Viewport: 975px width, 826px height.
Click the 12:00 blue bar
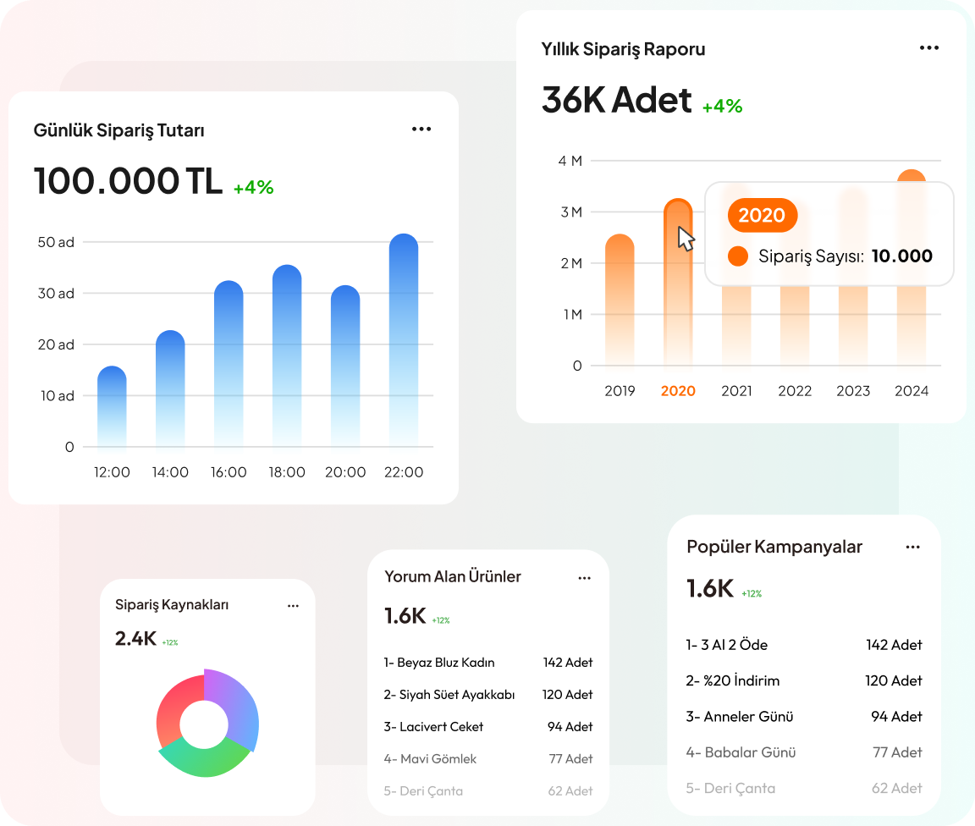(x=112, y=406)
